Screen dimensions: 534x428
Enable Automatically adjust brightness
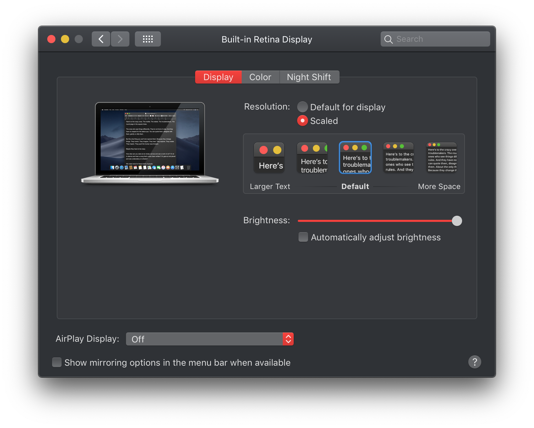pos(303,237)
